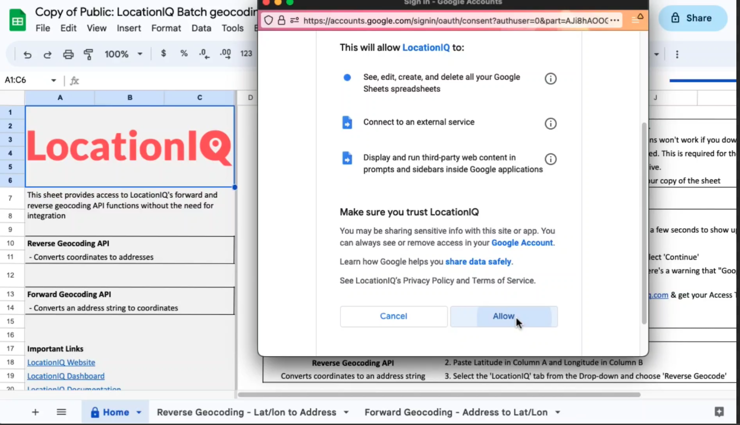This screenshot has width=740, height=425.
Task: Open the File menu
Action: coord(43,28)
